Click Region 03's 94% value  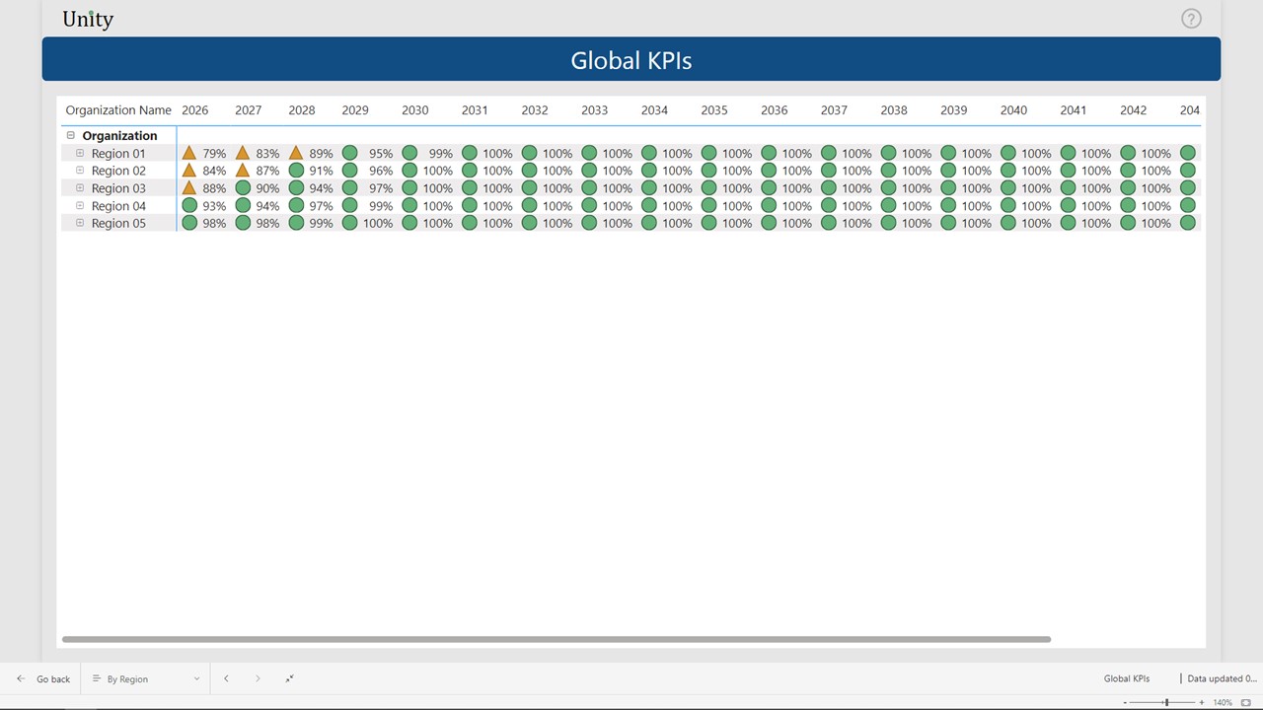pos(321,189)
